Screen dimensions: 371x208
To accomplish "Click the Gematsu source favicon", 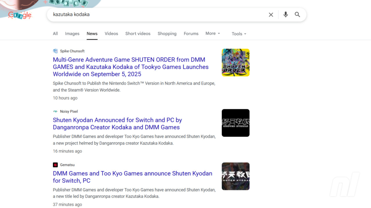I will tap(55, 165).
